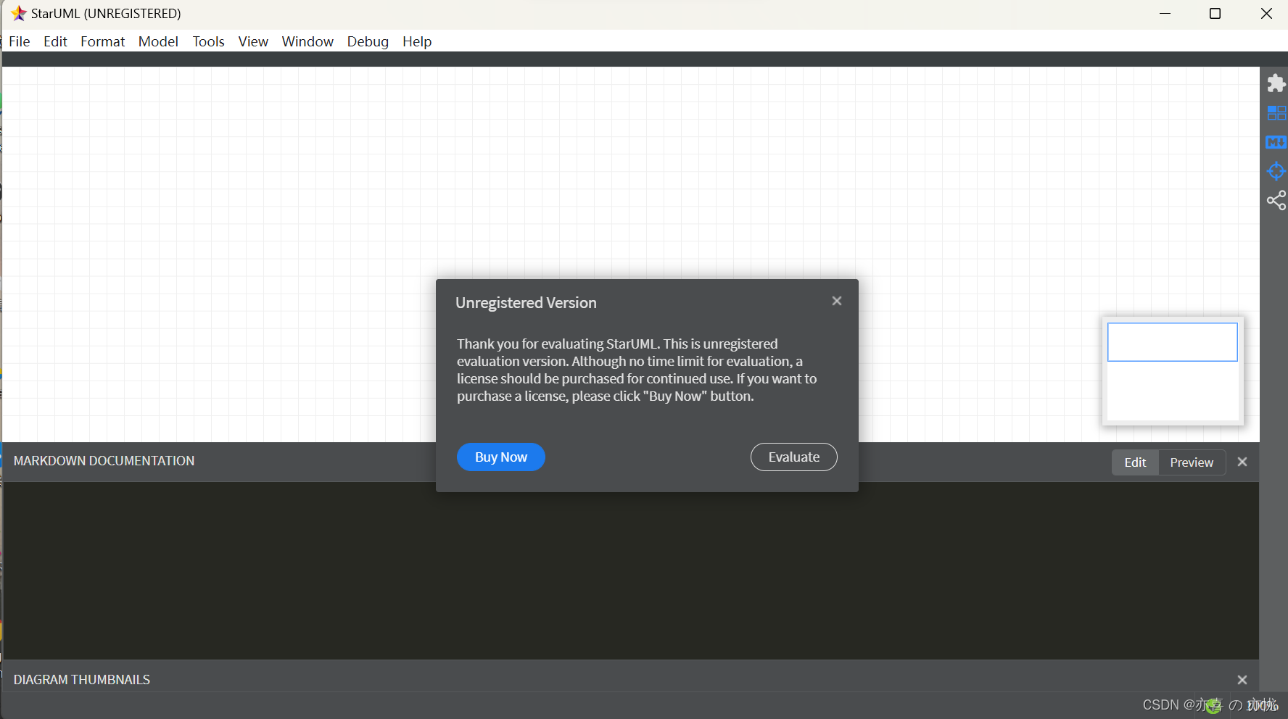Screen dimensions: 1288x719
Task: Open the Format menu
Action: point(103,41)
